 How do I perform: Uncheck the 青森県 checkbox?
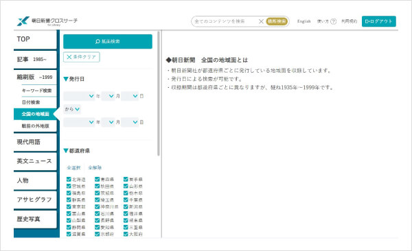tap(98, 179)
